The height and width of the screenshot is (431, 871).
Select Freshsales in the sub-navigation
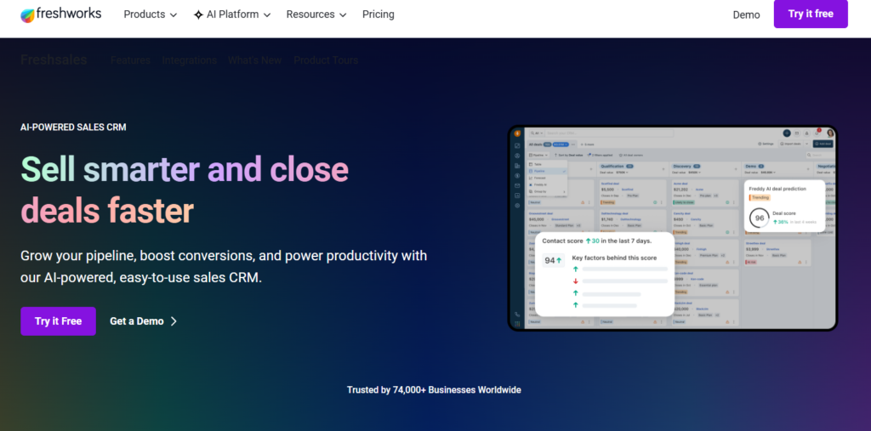coord(54,60)
